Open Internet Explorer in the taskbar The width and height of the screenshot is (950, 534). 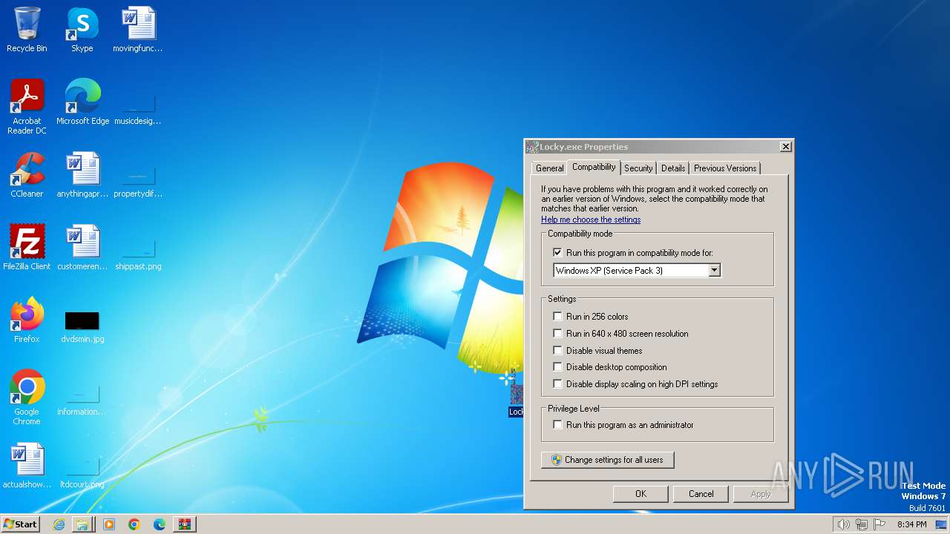(x=59, y=524)
